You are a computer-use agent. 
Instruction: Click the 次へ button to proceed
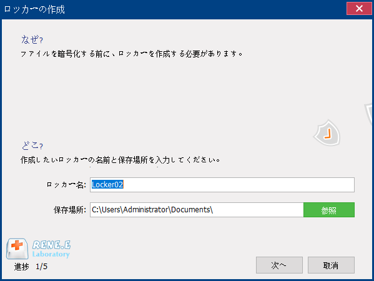[279, 265]
